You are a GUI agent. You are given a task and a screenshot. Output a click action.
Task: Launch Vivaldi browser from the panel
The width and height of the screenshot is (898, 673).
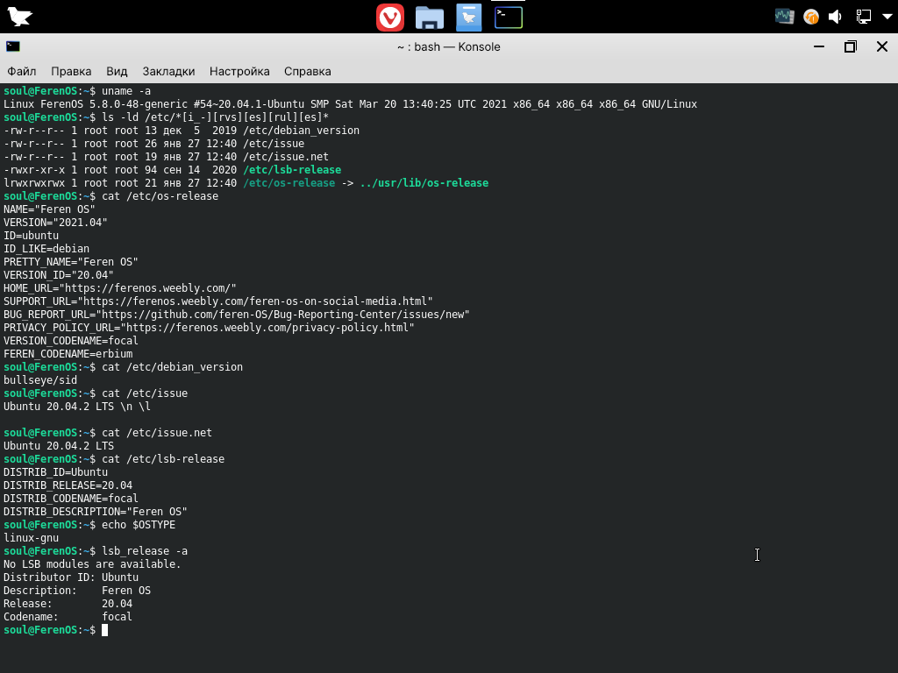390,18
